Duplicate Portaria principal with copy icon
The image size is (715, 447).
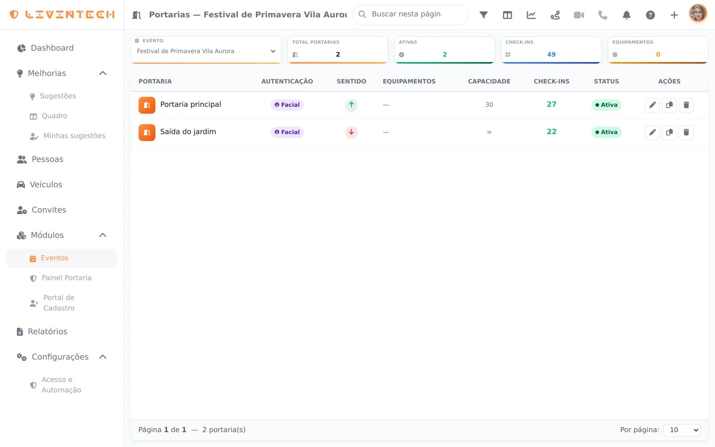coord(669,105)
